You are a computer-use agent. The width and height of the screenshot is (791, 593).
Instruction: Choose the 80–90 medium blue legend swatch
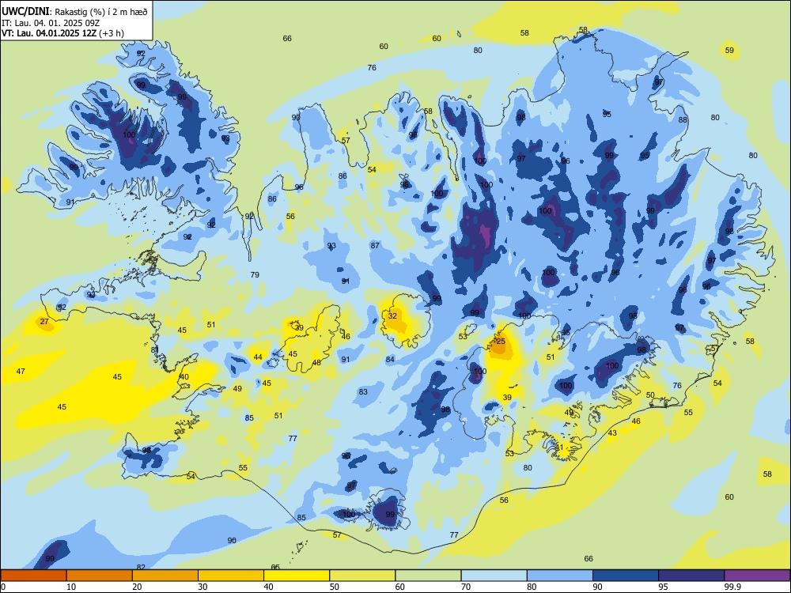pos(560,576)
